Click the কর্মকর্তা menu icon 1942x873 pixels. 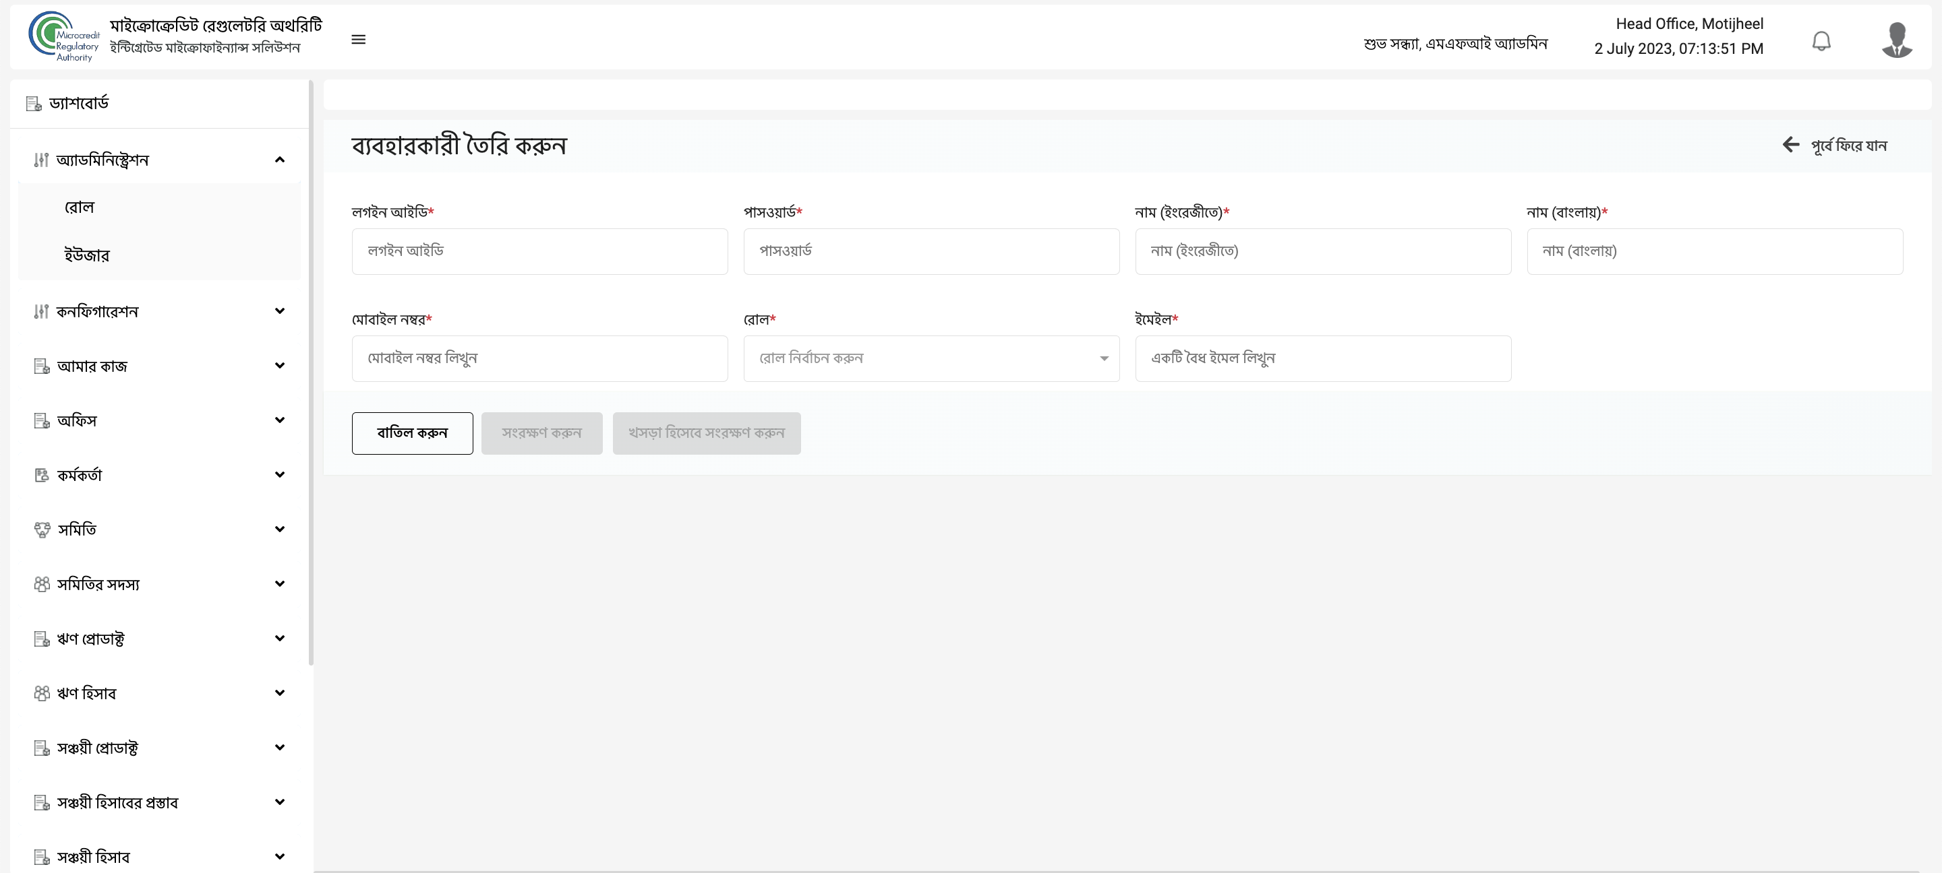point(41,474)
